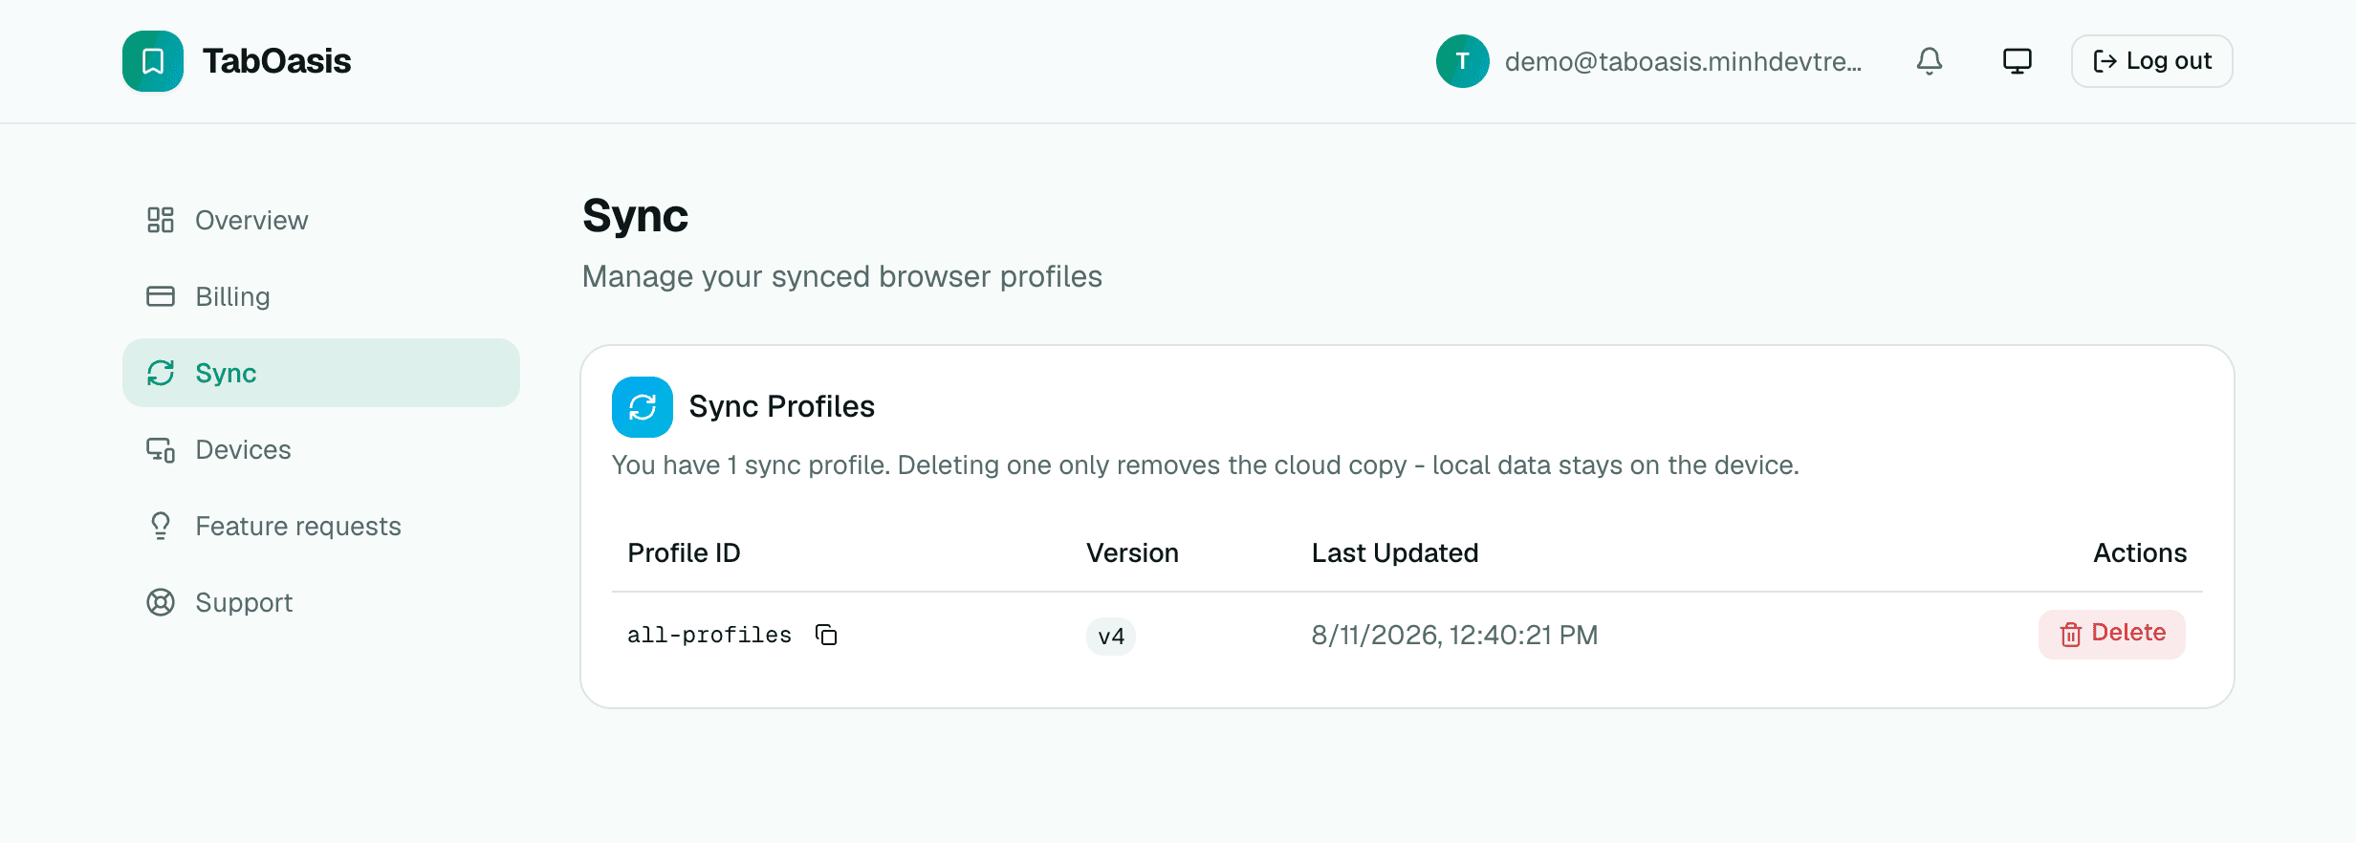The image size is (2356, 843).
Task: Copy the all-profiles ID with copy icon
Action: point(826,635)
